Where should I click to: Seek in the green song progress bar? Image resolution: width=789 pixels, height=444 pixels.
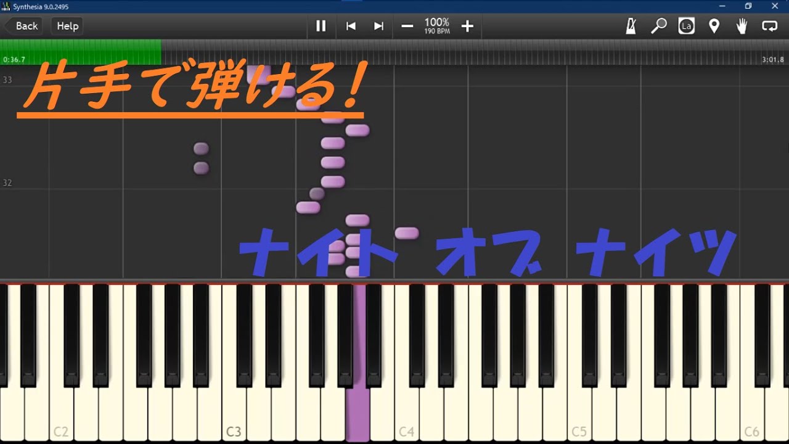[80, 52]
